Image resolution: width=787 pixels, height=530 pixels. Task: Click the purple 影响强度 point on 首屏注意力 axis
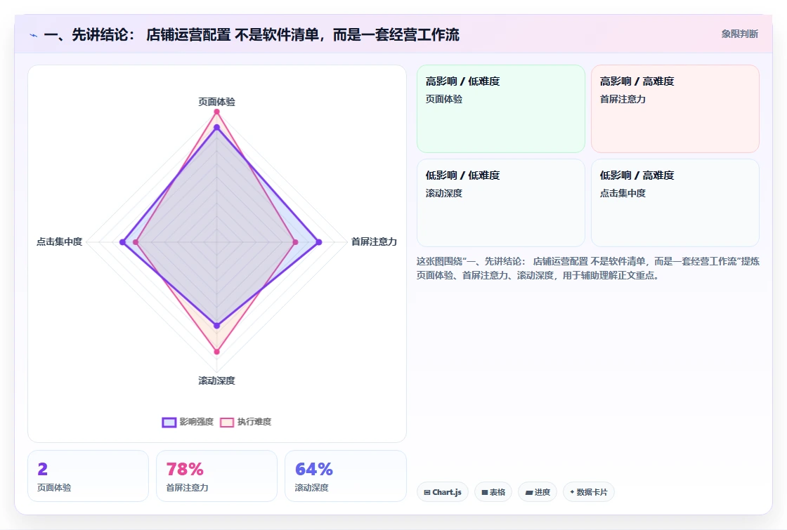(319, 242)
